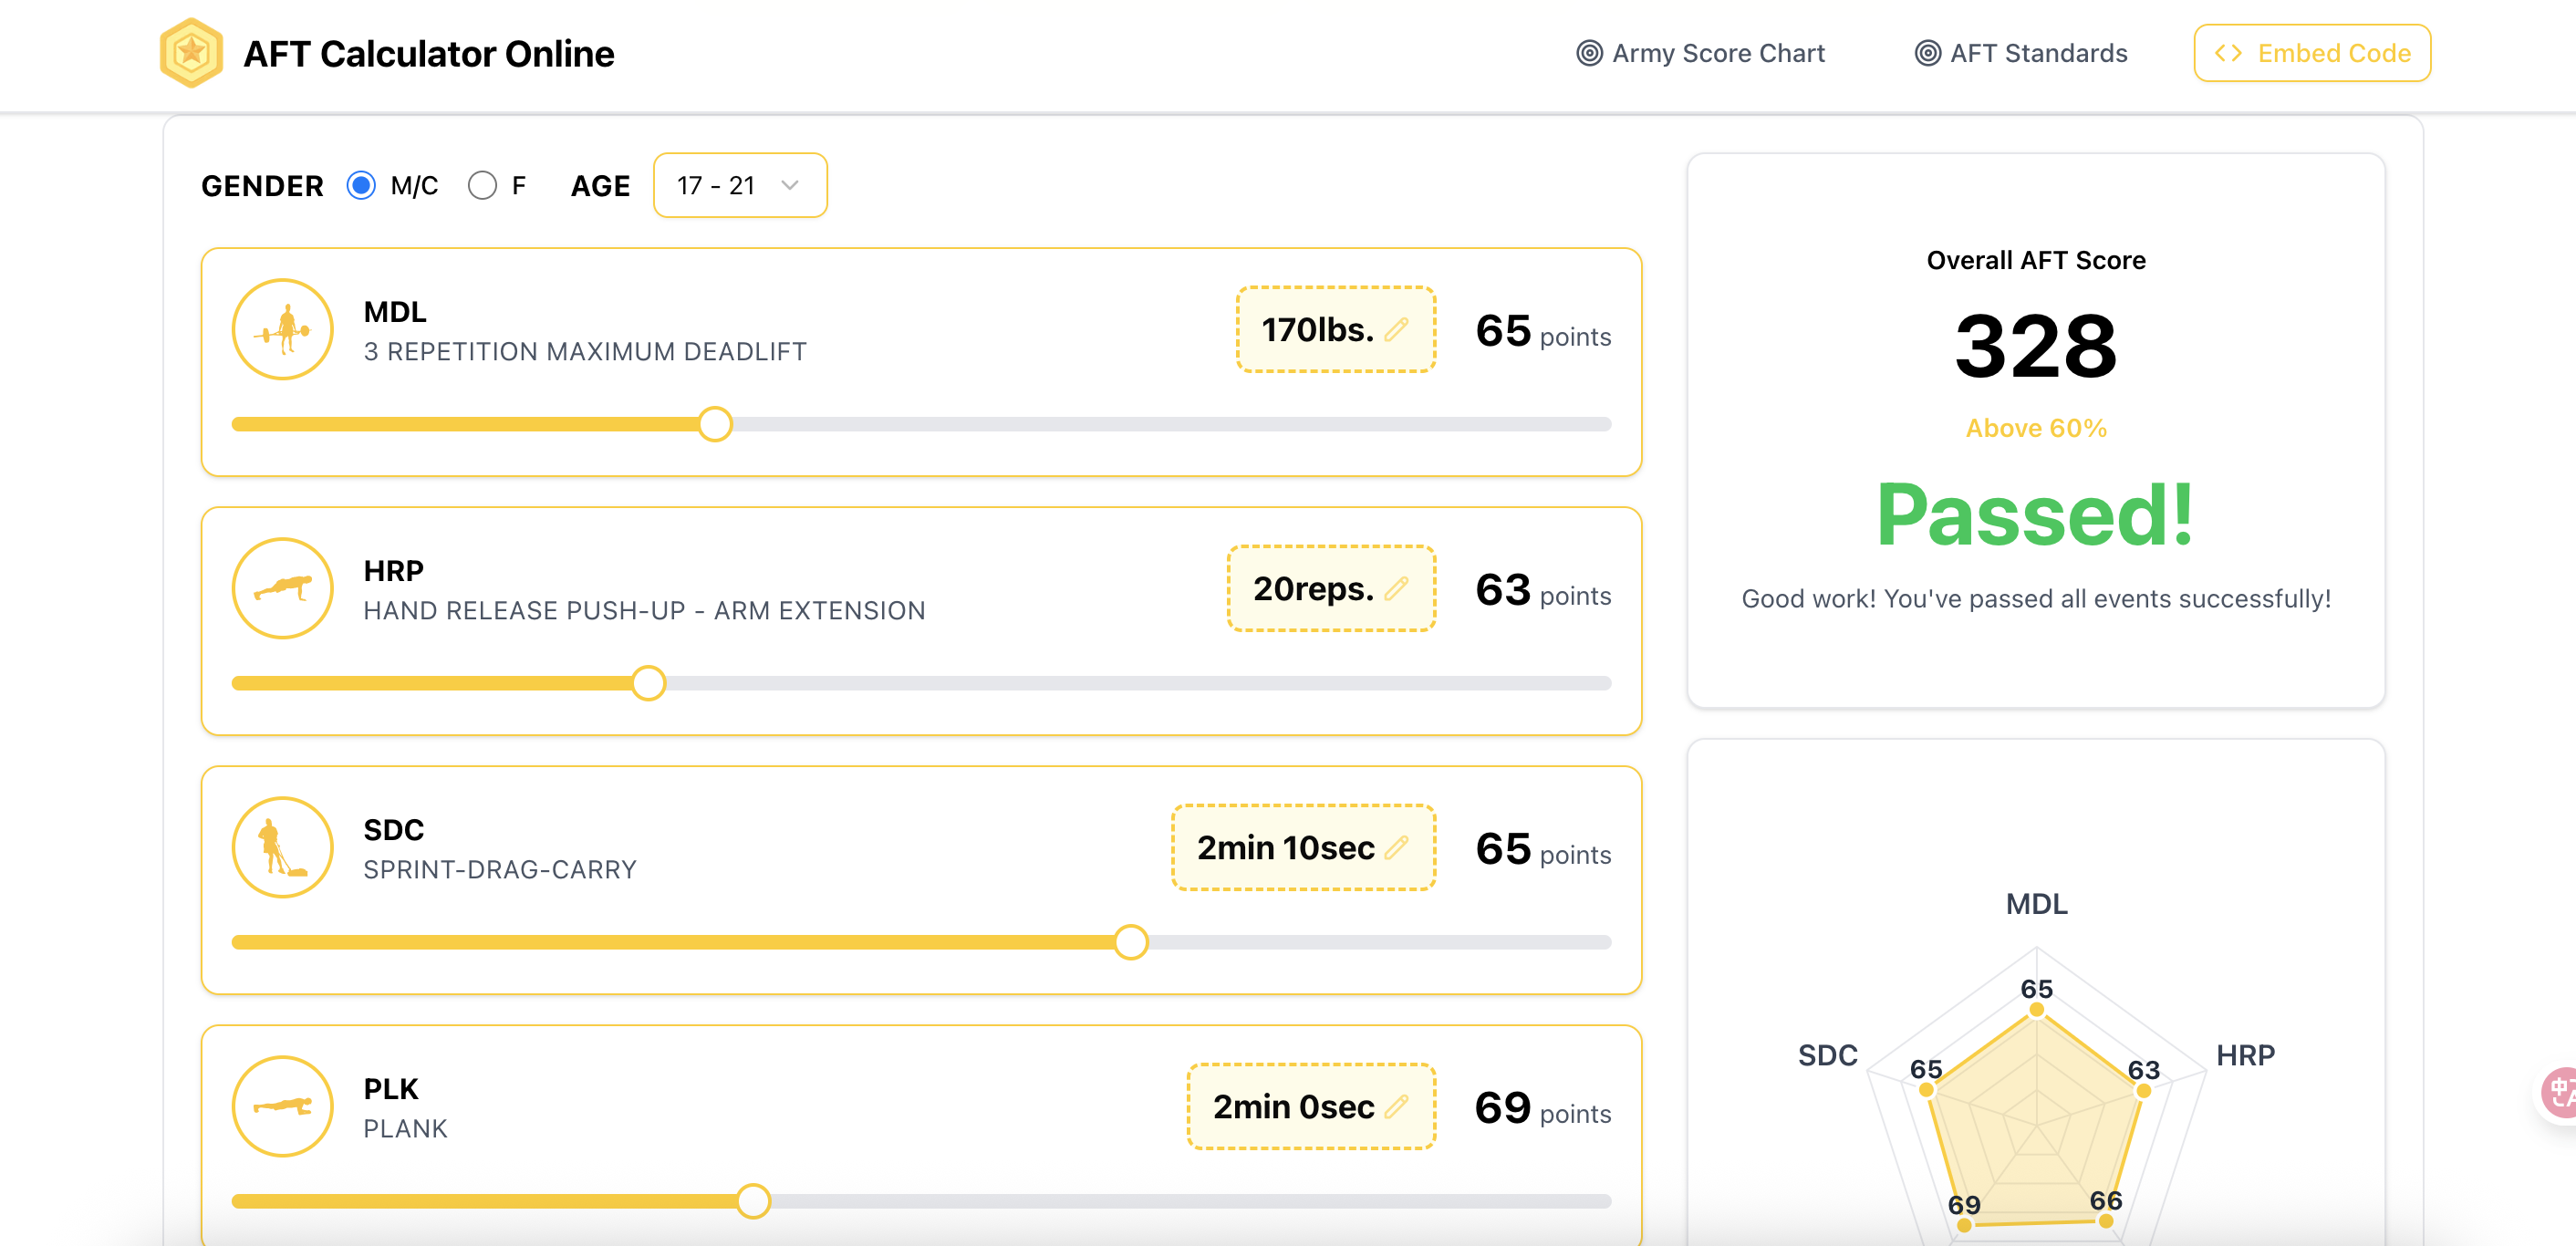Click the SPRINT-DRAG-CARRY subtitle
Viewport: 2576px width, 1246px height.
tap(500, 870)
